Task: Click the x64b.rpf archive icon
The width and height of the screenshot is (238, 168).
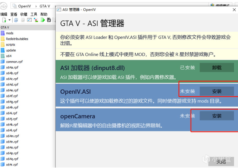Action: tap(3, 73)
